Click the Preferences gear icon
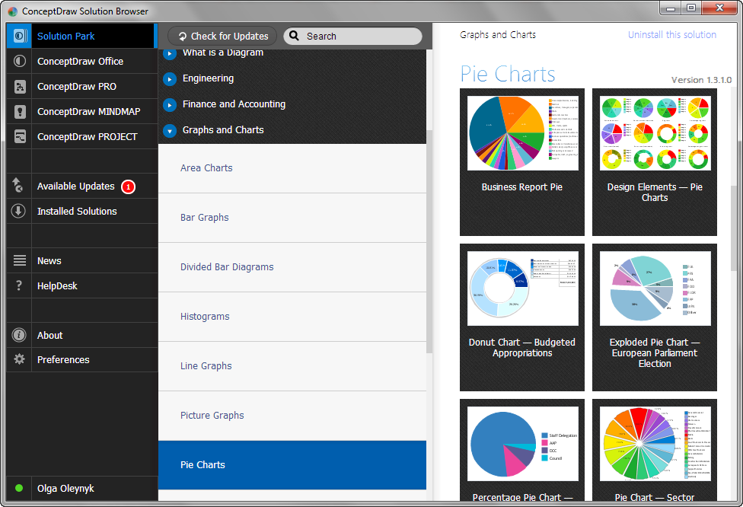Screen dimensions: 743x507 pyautogui.click(x=19, y=359)
